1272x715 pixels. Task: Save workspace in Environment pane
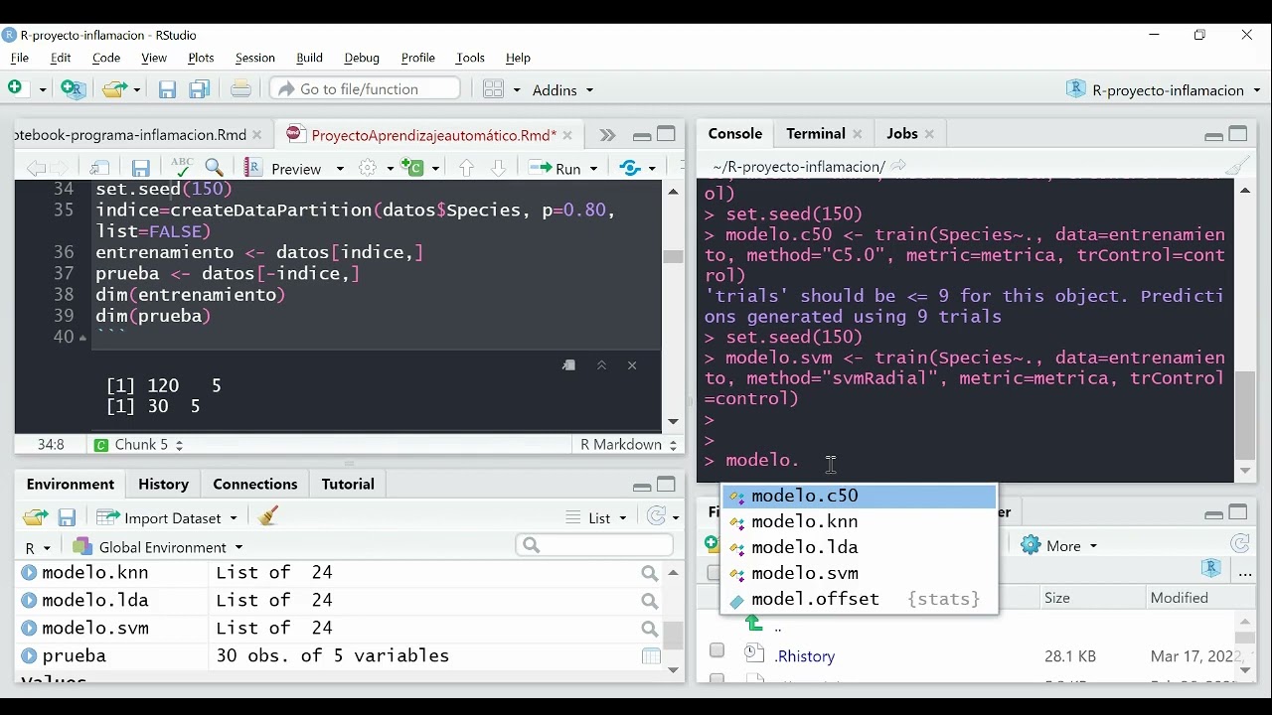point(67,517)
